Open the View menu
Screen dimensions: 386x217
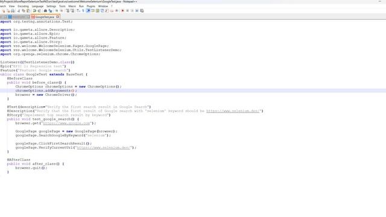11,6
